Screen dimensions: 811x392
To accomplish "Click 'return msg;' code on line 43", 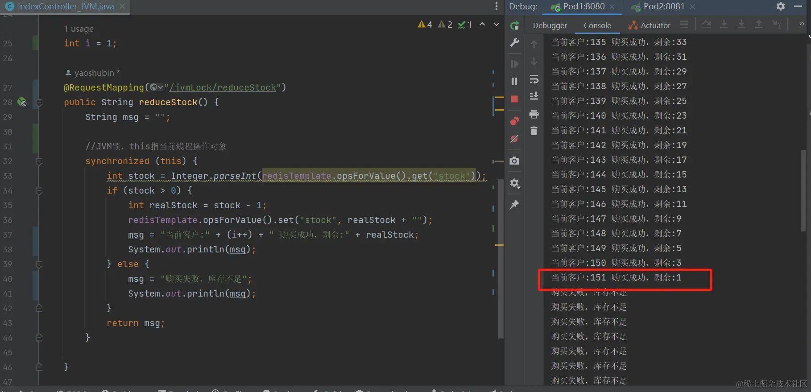I will (136, 323).
